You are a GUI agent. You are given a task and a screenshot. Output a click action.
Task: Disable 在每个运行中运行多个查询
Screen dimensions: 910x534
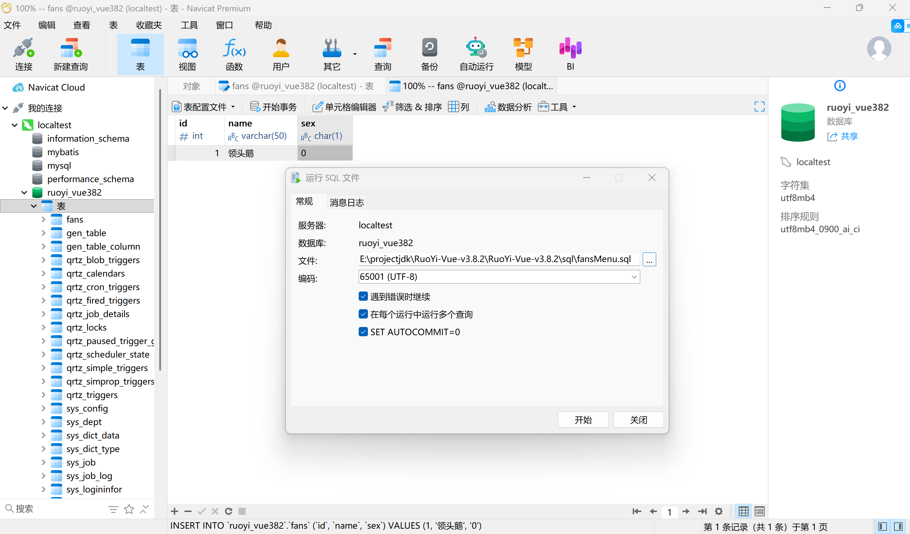click(363, 314)
